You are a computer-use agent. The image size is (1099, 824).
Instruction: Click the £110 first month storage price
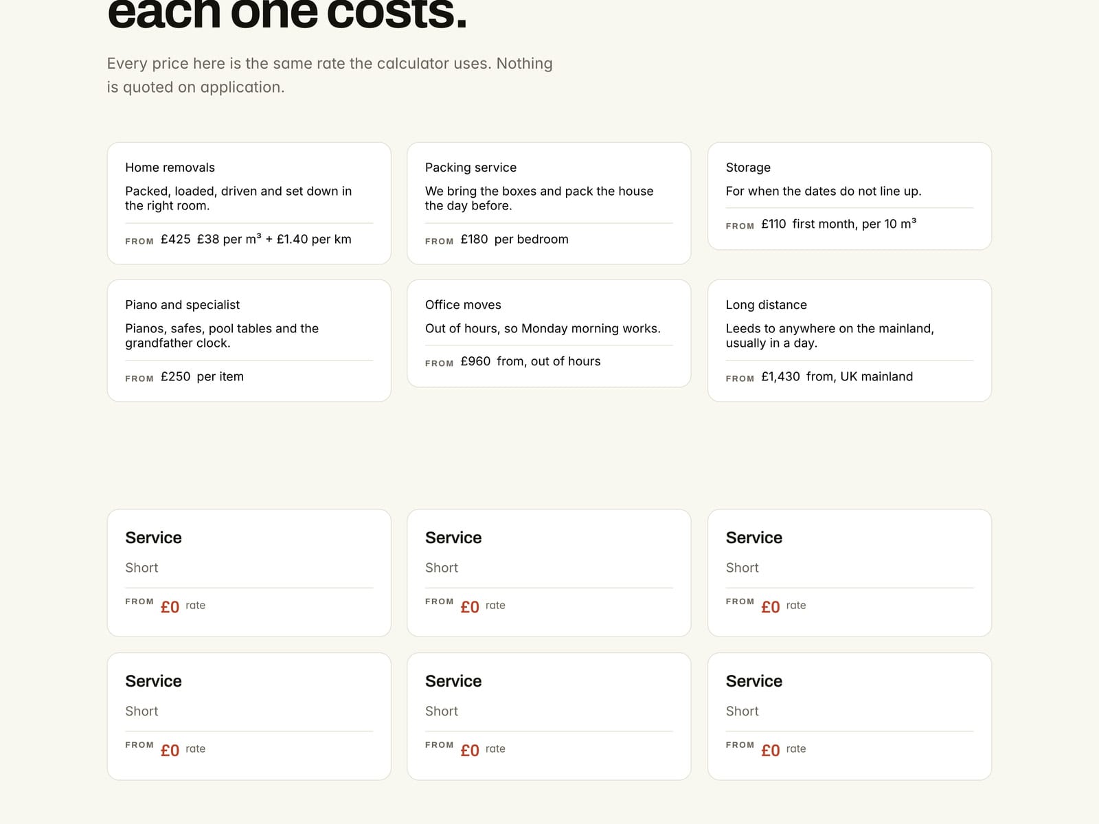(773, 224)
